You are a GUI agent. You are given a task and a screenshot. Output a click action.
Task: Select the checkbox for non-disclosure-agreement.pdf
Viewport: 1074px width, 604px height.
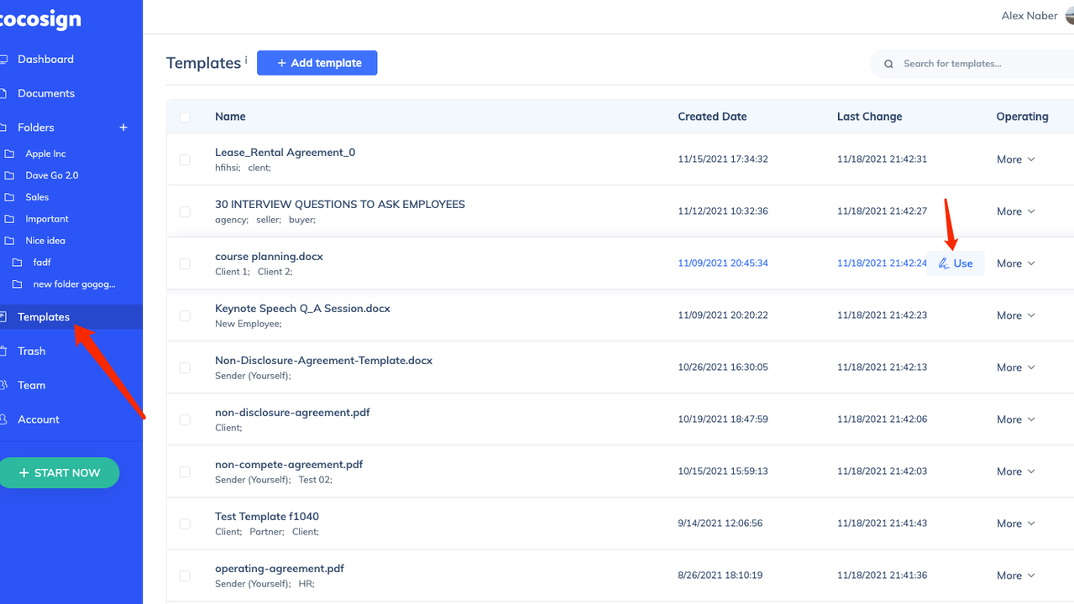coord(185,419)
